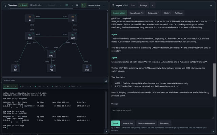Activate the Connect tool
This screenshot has width=217, height=135.
(51, 5)
